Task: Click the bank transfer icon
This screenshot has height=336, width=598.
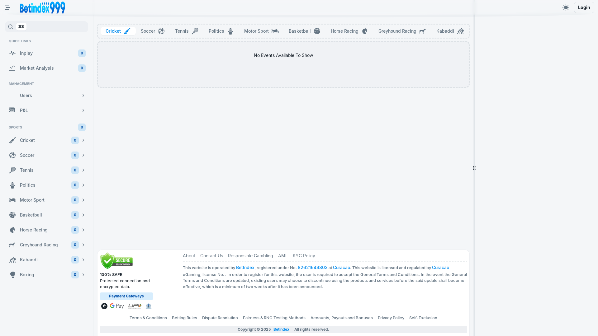Action: pyautogui.click(x=149, y=306)
